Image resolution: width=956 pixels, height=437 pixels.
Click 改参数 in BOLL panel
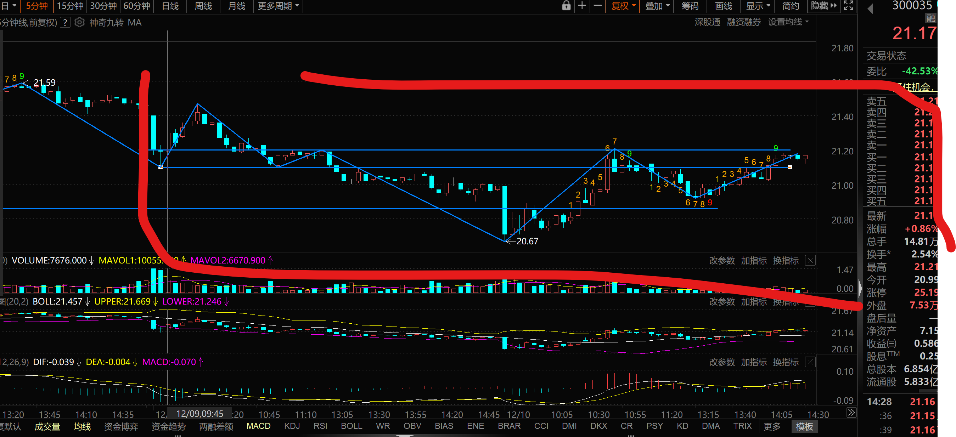[x=722, y=302]
